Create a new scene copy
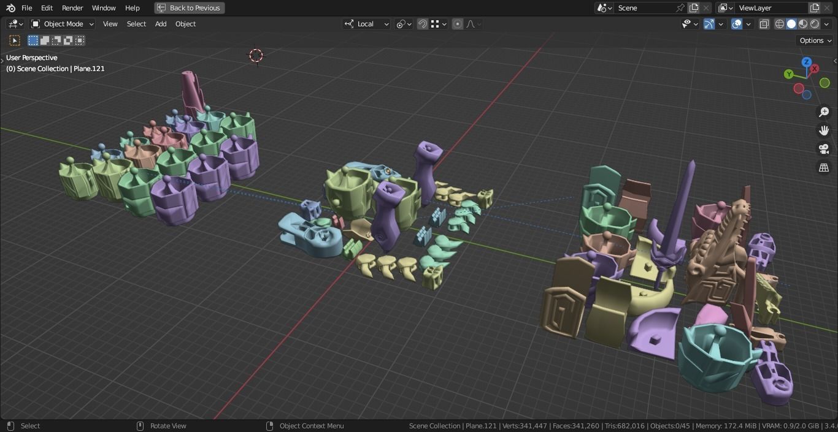 694,8
